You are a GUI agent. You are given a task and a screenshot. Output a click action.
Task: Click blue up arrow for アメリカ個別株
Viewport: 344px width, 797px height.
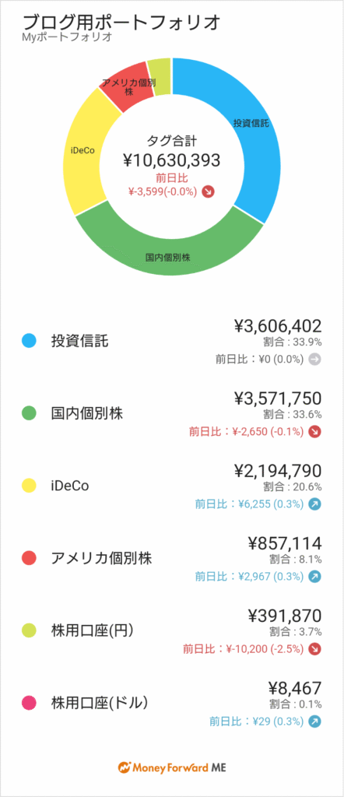[x=315, y=577]
